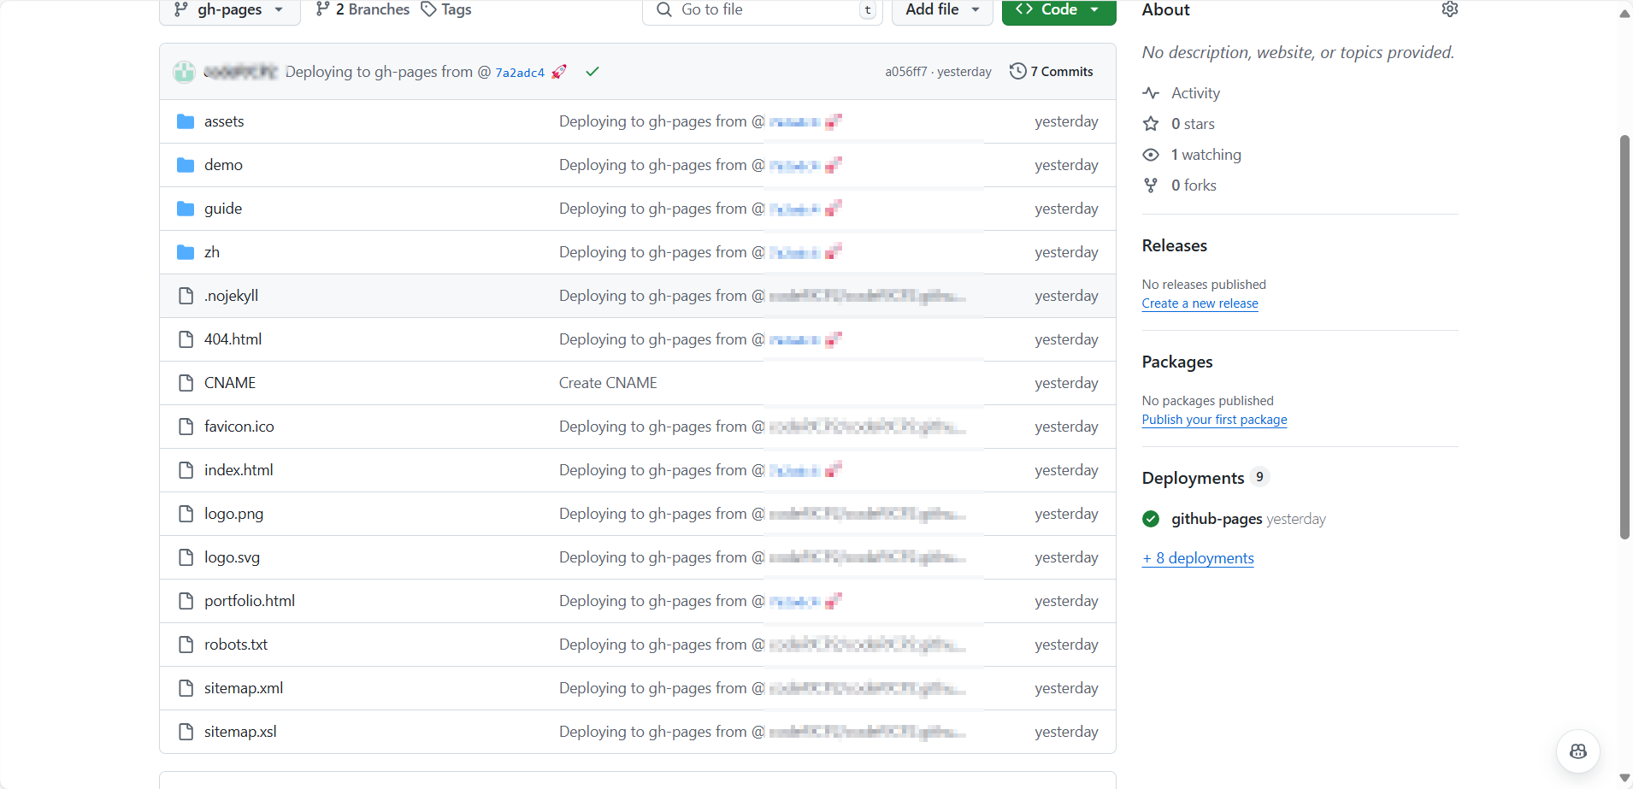Open the github-pages deployment
Viewport: 1633px width, 789px height.
pos(1217,519)
